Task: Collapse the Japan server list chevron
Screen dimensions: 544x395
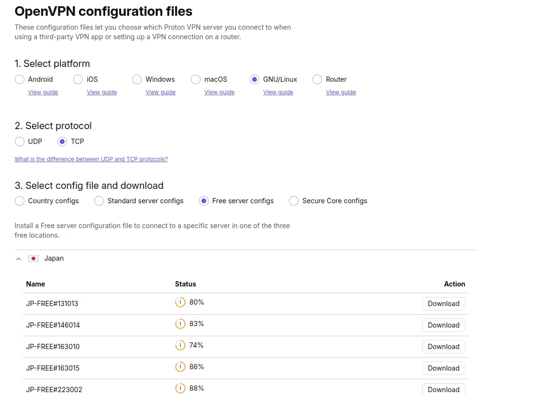Action: coord(19,259)
